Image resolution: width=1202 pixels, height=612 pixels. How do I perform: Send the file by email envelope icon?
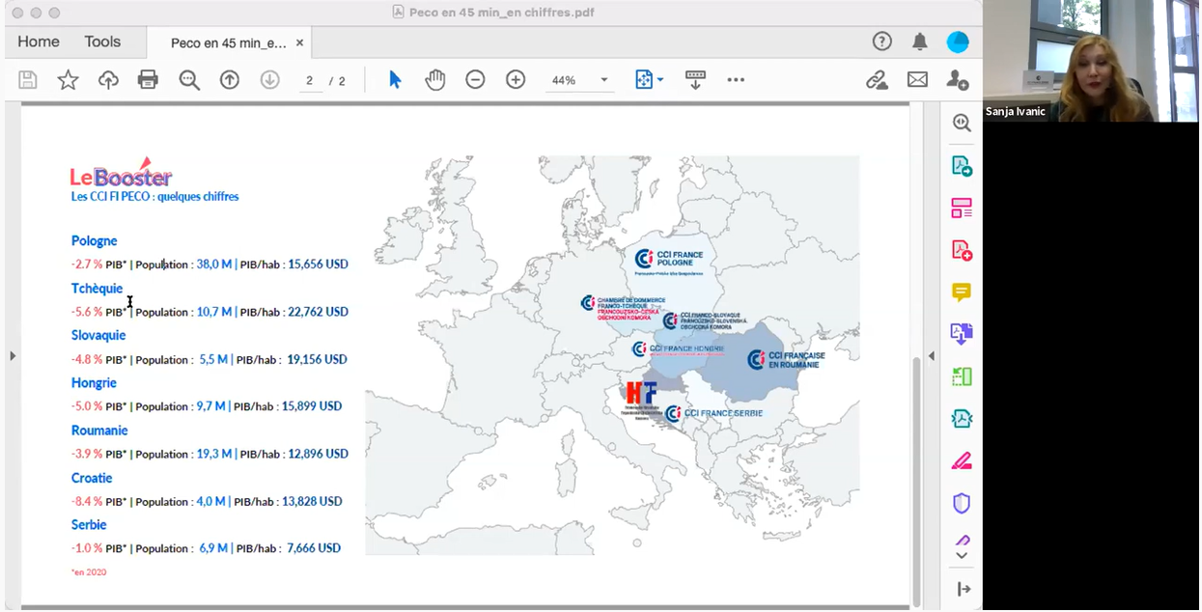point(917,80)
